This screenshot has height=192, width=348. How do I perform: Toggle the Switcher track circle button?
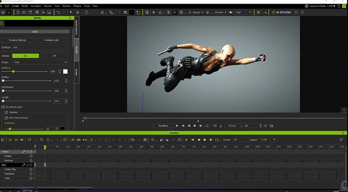[x=31, y=161]
